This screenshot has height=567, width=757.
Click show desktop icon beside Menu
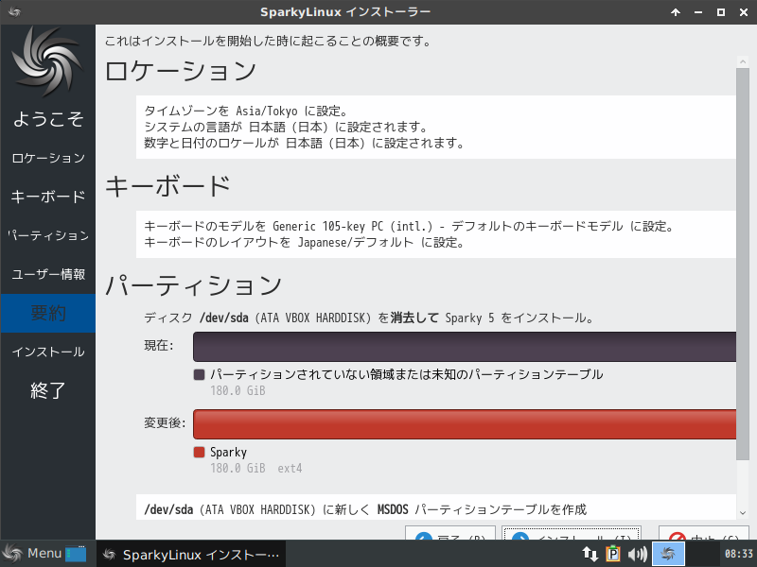(x=76, y=554)
